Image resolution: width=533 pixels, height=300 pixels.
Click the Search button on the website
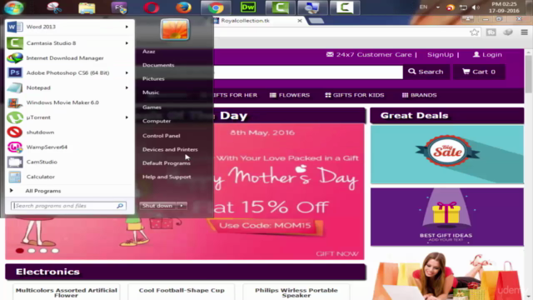click(x=426, y=72)
